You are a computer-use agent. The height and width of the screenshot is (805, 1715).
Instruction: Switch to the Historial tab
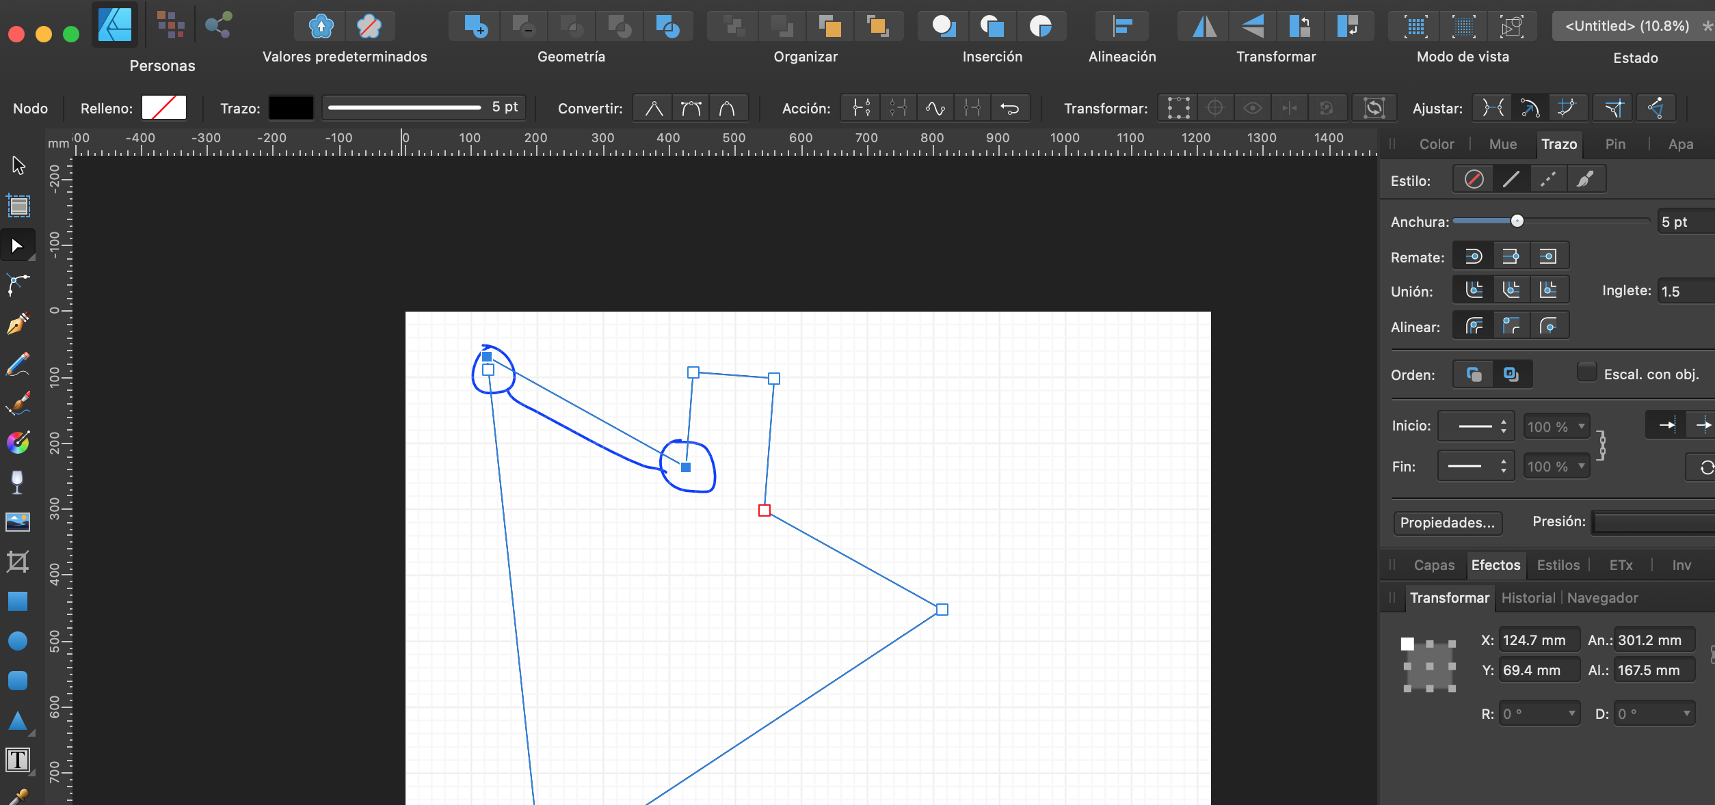1528,597
